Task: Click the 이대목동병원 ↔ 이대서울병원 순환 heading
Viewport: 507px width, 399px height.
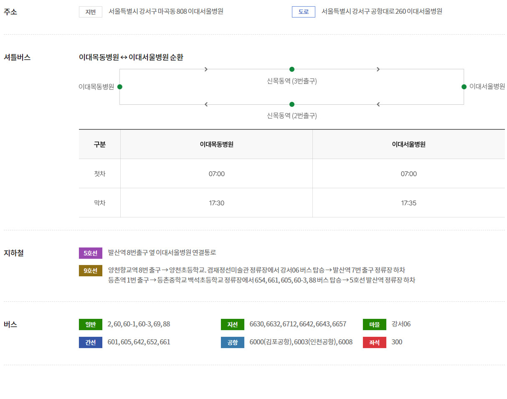Action: (x=131, y=58)
